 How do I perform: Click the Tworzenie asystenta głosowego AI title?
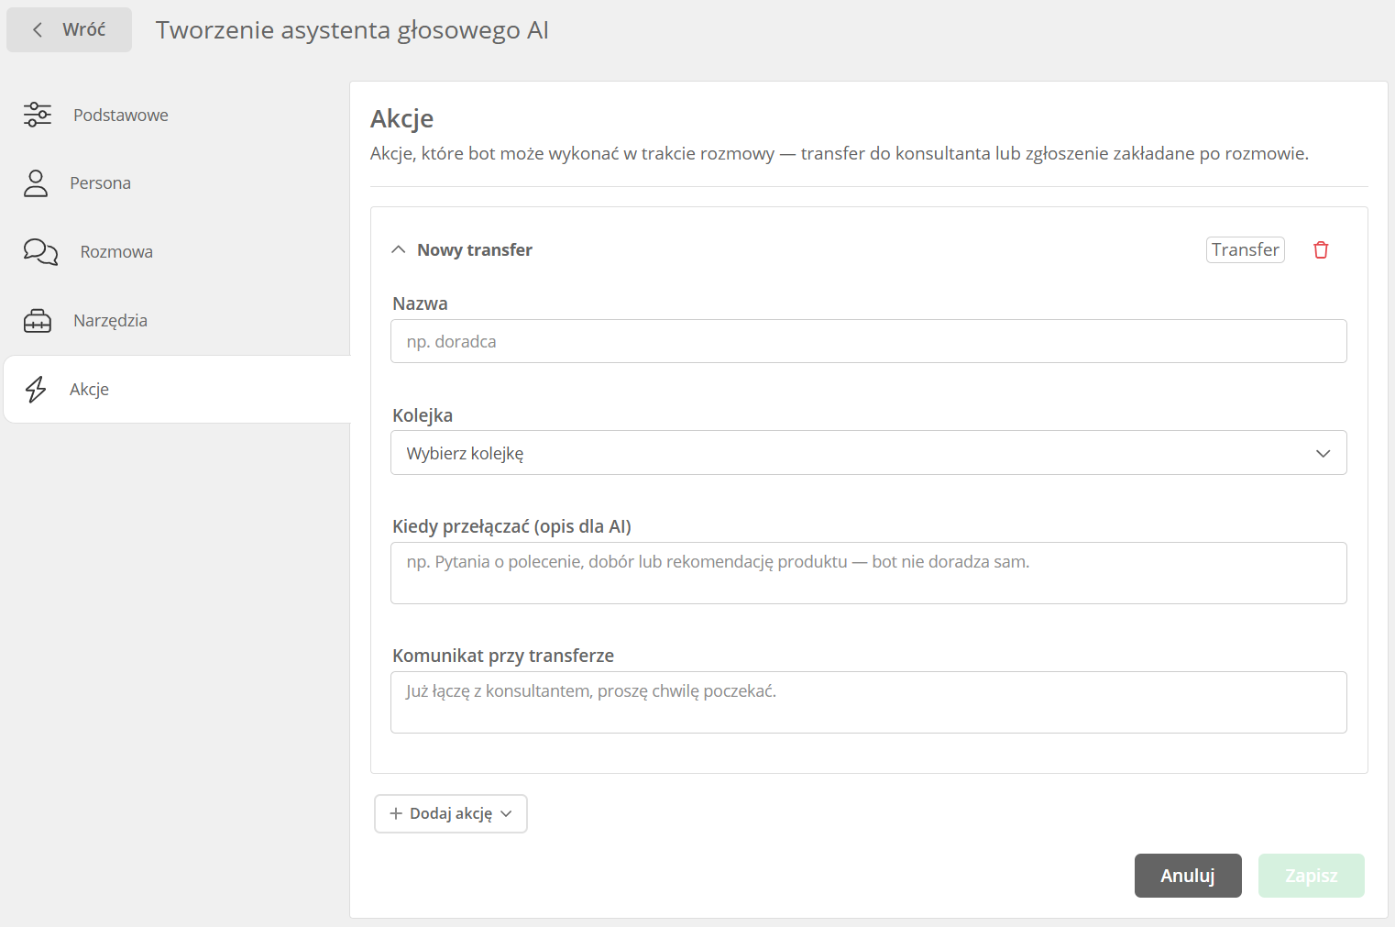click(x=352, y=30)
